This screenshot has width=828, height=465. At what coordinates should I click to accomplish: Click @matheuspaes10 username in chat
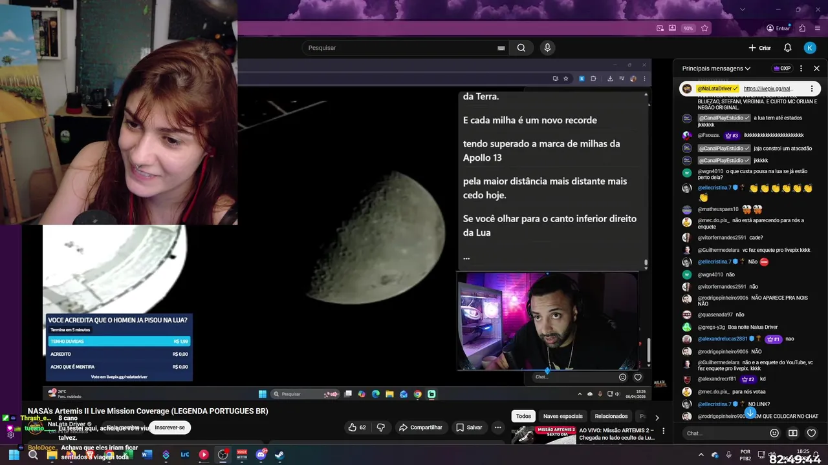[x=718, y=209]
